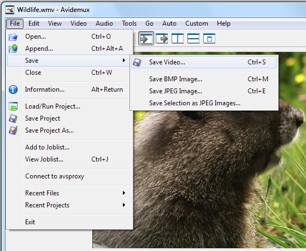306x251 pixels.
Task: Click the Avidemux title bar app icon
Action: coord(10,10)
